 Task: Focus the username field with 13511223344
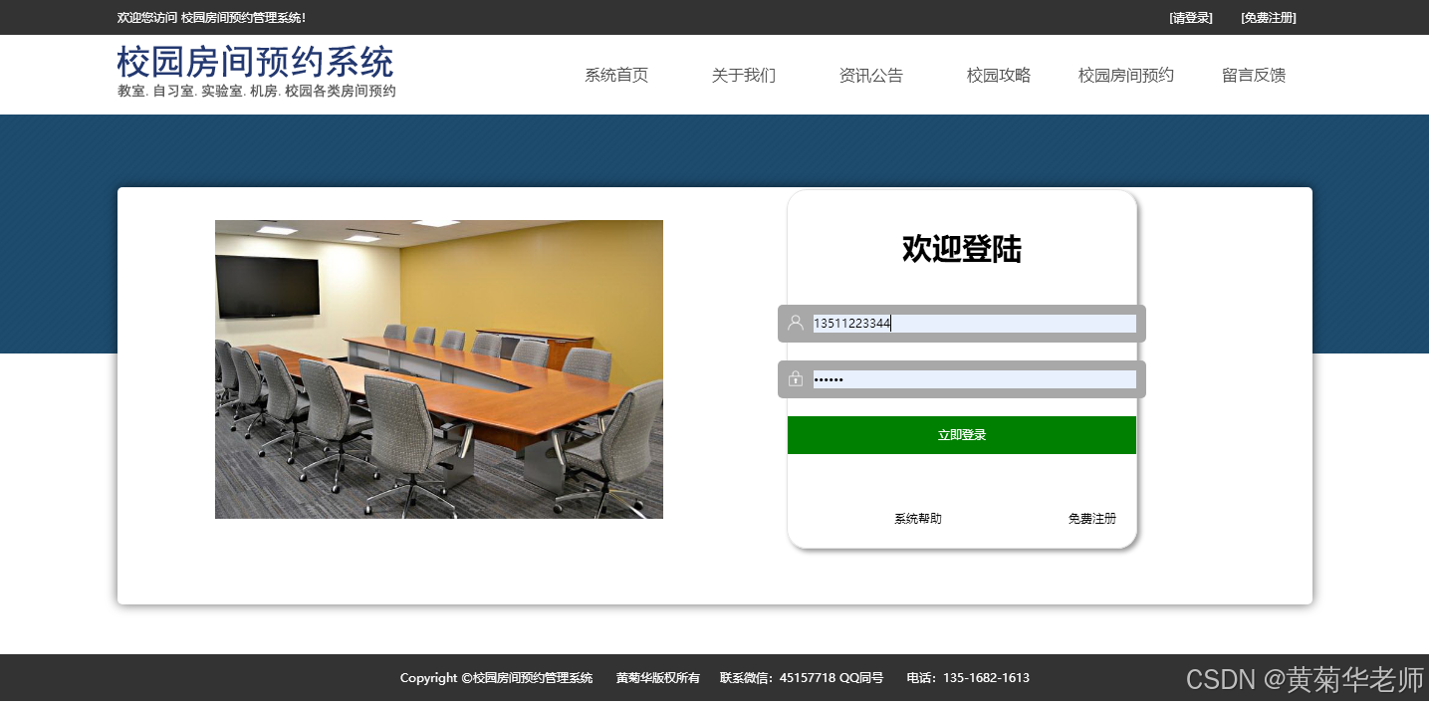[x=975, y=324]
